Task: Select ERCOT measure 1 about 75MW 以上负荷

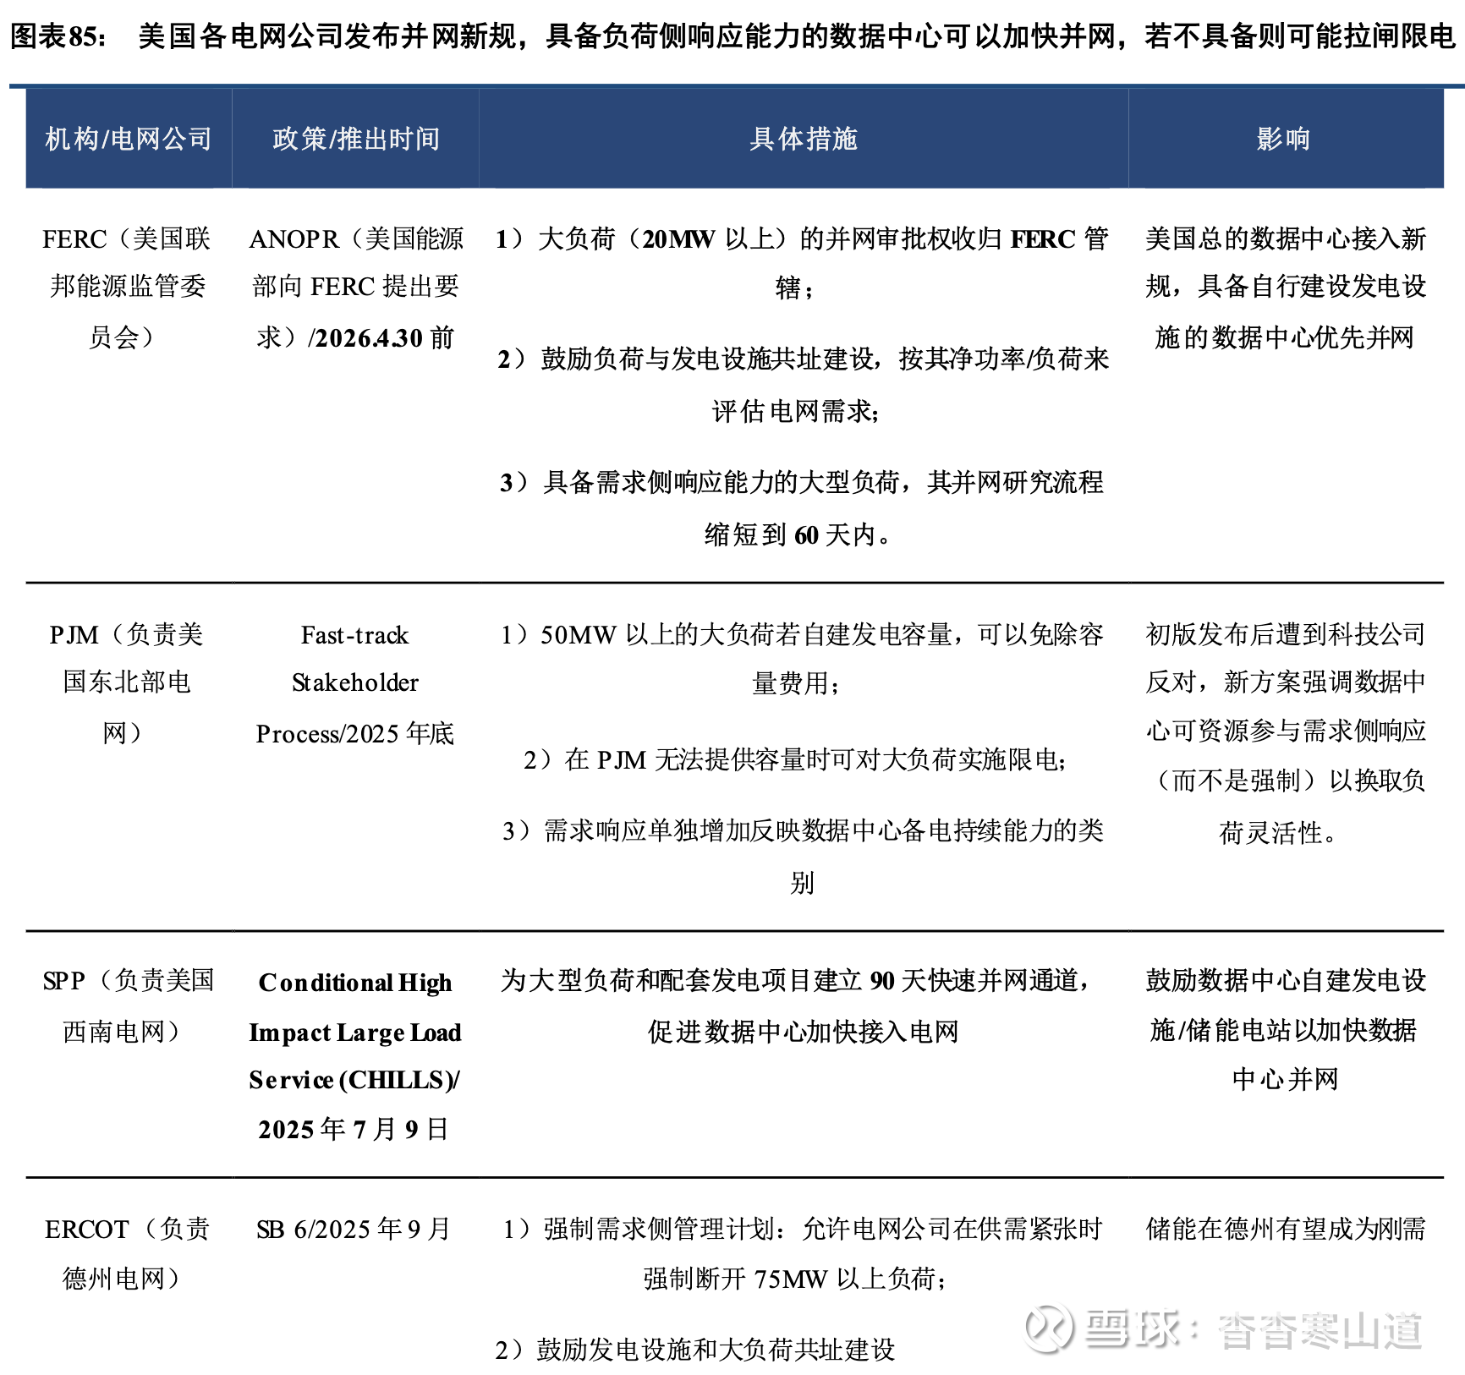Action: pos(802,1253)
